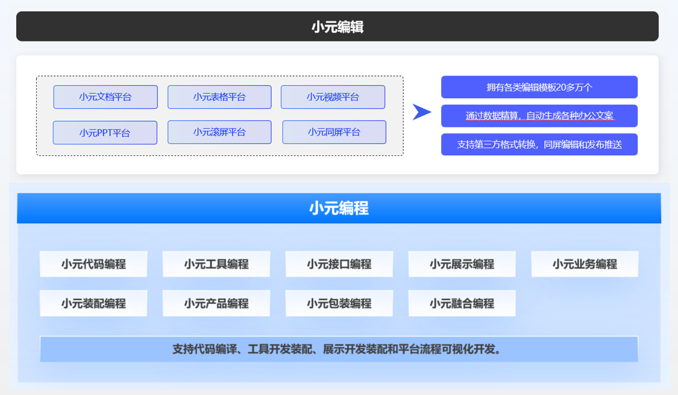Click the 小元编程 blue header

339,208
